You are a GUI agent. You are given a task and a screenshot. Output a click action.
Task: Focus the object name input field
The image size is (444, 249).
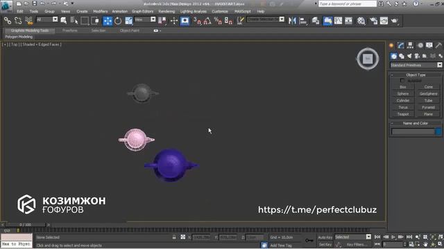click(x=413, y=131)
